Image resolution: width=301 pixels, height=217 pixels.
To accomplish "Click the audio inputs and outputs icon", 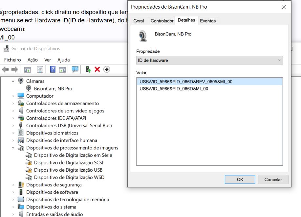I will pyautogui.click(x=21, y=214).
